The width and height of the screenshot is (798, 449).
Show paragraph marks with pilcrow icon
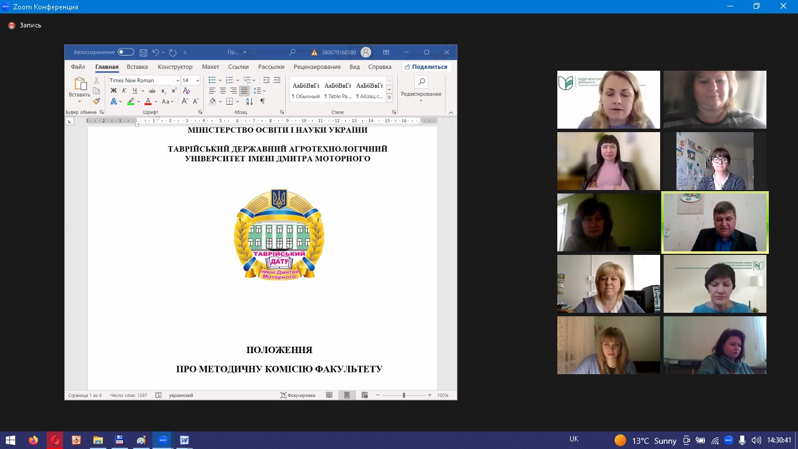262,101
